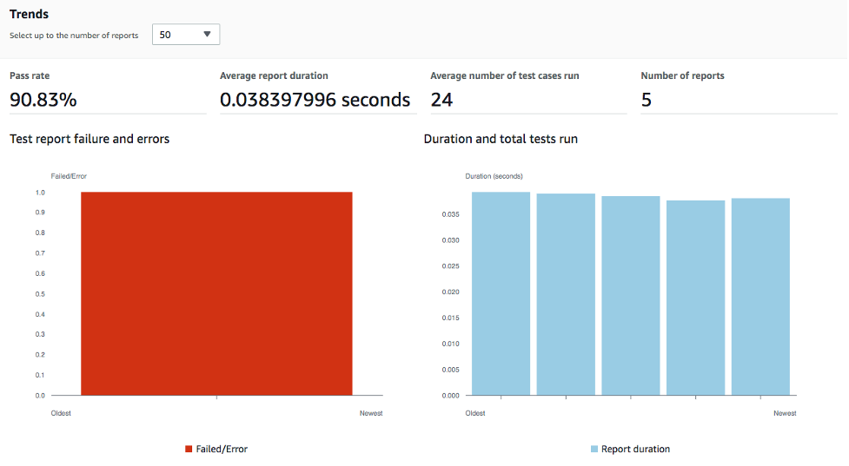Select the Report duration legend label
Viewport: 849px width, 466px height.
pyautogui.click(x=636, y=449)
